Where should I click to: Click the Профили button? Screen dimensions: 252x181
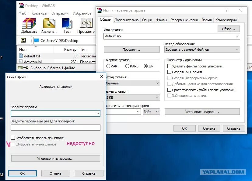click(x=131, y=50)
